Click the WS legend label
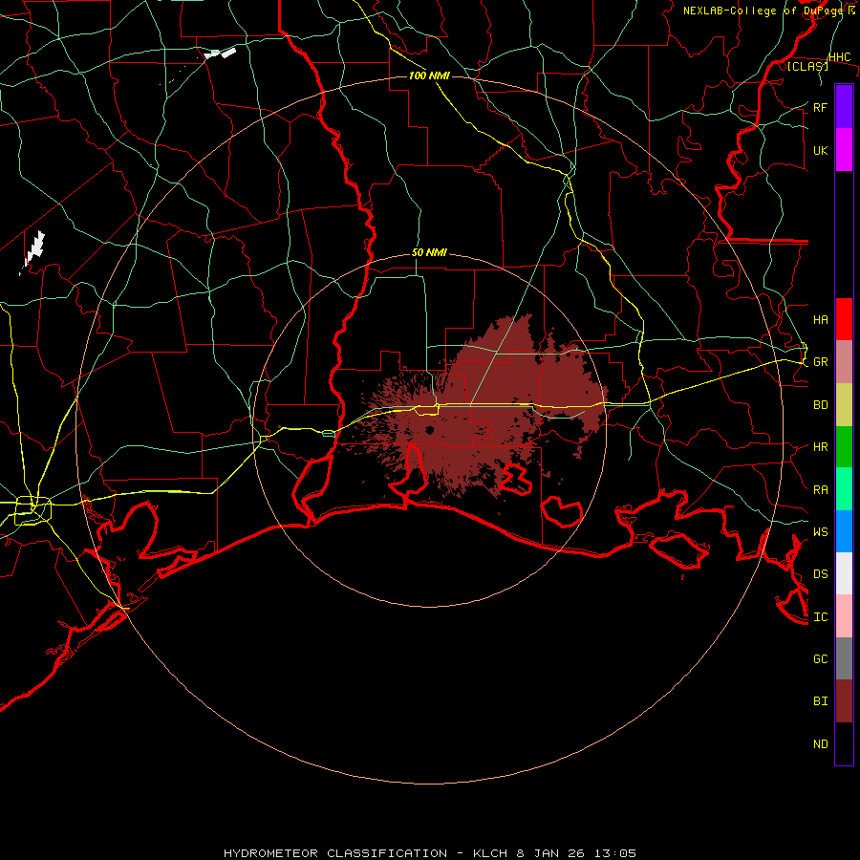This screenshot has width=860, height=860. click(820, 531)
